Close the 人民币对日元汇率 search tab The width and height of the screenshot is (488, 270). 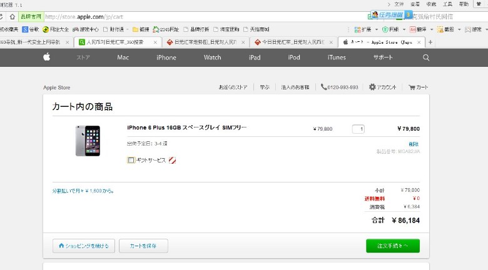click(155, 42)
